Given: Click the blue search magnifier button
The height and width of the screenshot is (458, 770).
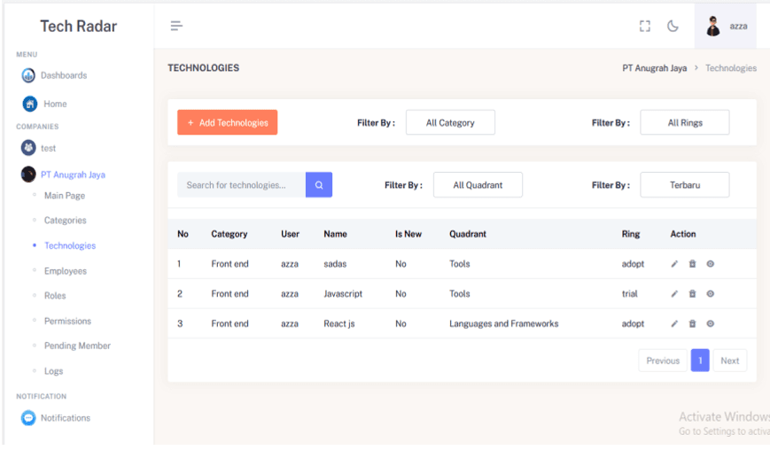Looking at the screenshot, I should (319, 184).
